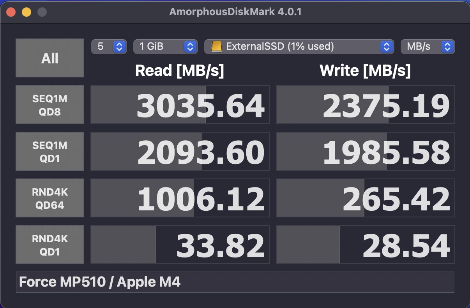Edit the Force MP510 / Apple M4 comment field
The image size is (470, 308).
click(235, 282)
